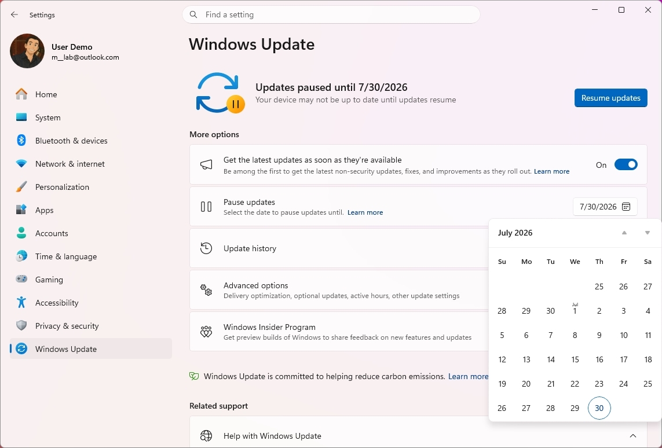This screenshot has height=448, width=662.
Task: Go to next month in calendar
Action: click(x=647, y=233)
